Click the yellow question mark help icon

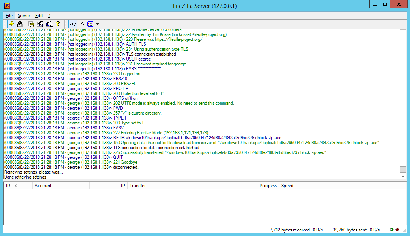(58, 24)
